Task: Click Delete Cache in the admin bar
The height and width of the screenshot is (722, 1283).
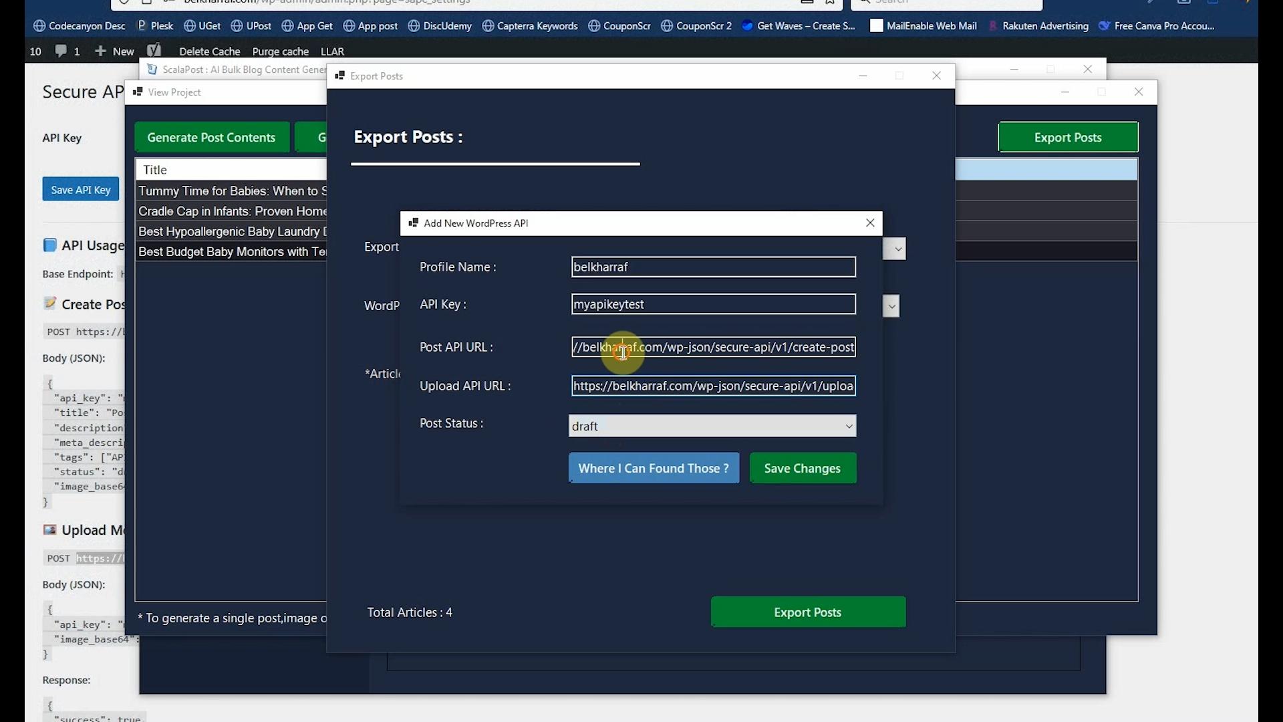Action: pyautogui.click(x=209, y=51)
